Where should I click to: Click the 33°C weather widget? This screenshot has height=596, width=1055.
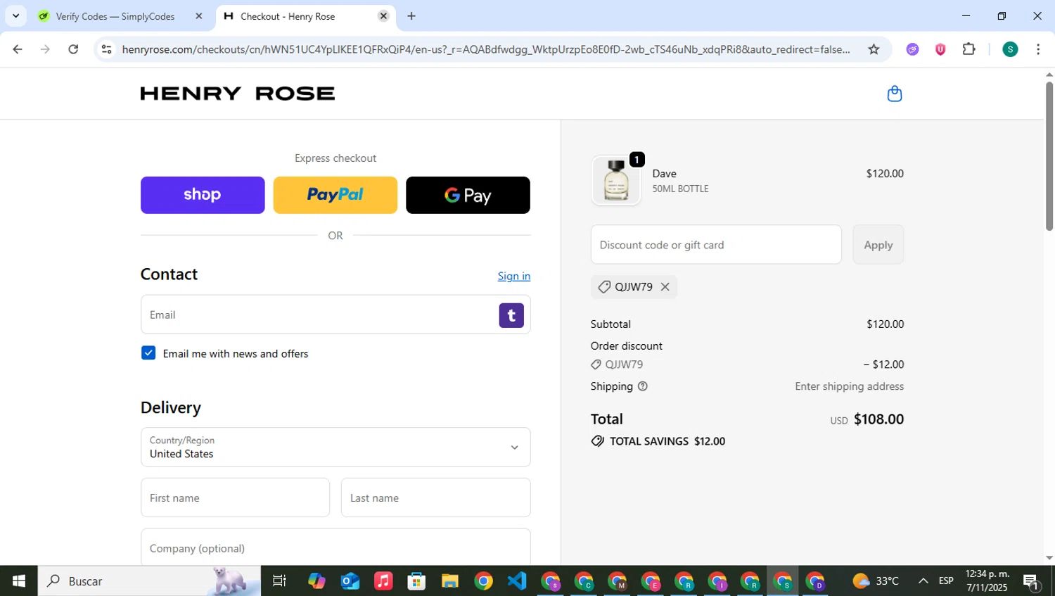pyautogui.click(x=876, y=581)
